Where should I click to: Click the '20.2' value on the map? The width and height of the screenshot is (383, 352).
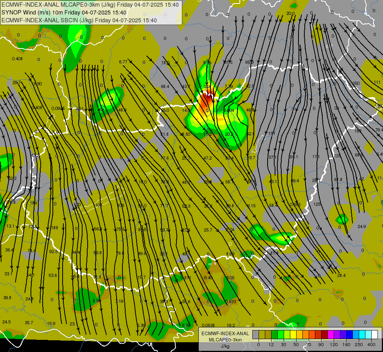point(229,134)
